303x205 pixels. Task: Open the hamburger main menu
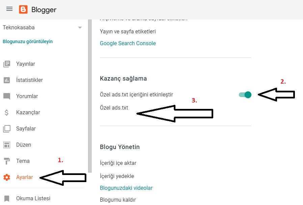(9, 9)
